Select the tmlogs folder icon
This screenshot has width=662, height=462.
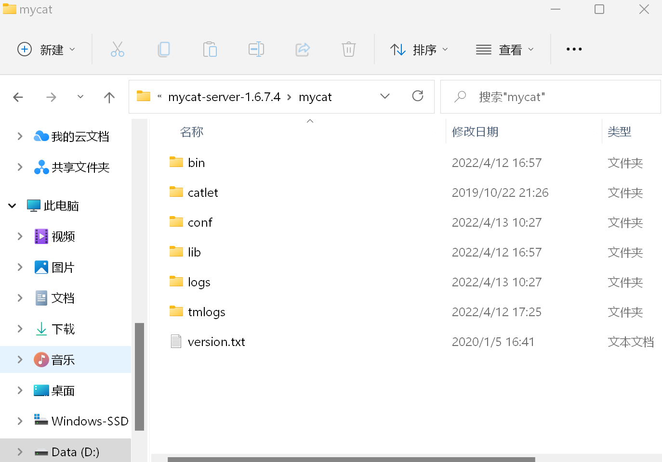(x=176, y=311)
